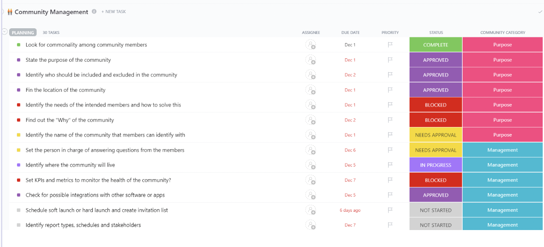This screenshot has height=247, width=544.
Task: Click assignee icon for 'Schedule soft launch' task
Action: (x=311, y=210)
